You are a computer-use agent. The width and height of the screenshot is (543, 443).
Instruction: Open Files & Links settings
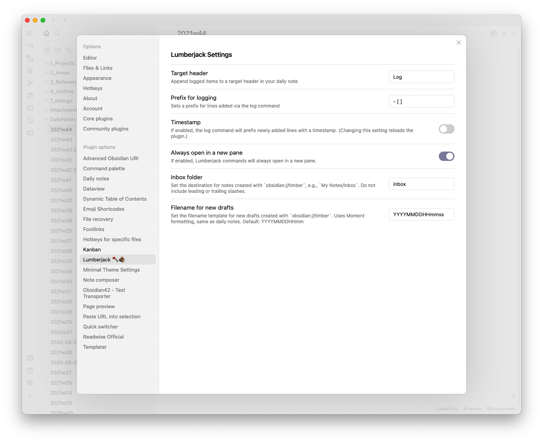click(x=98, y=68)
